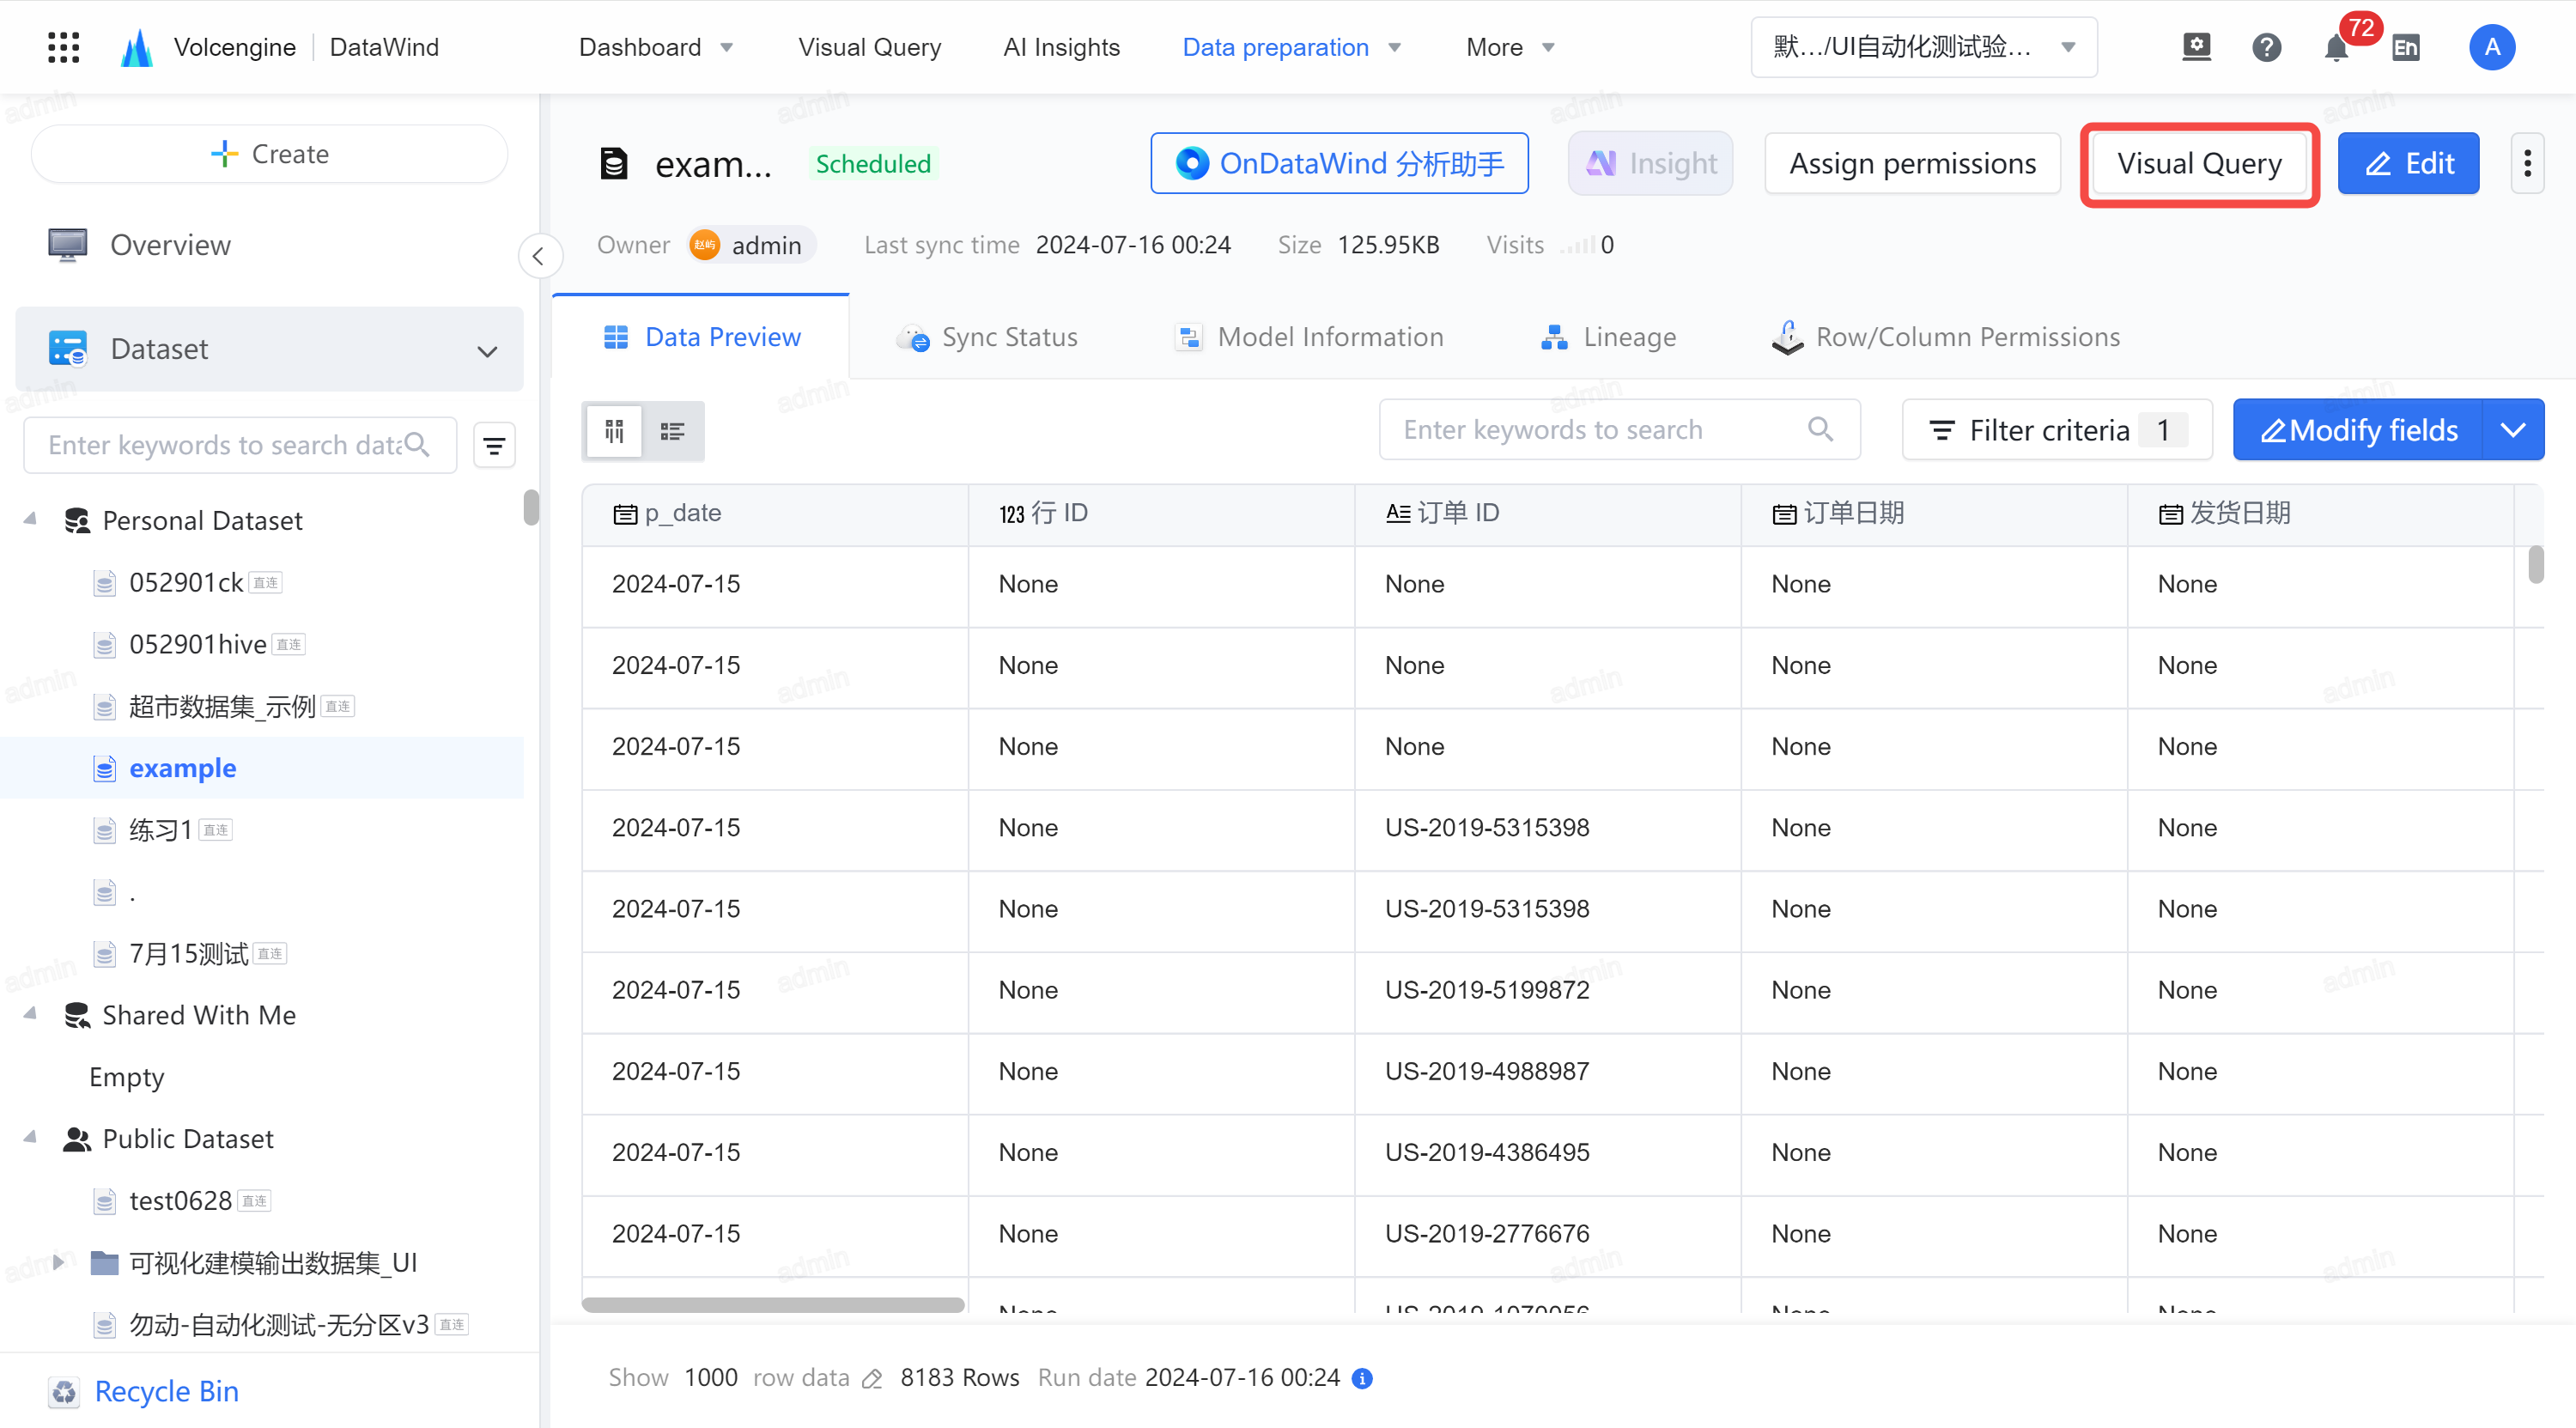Click the Visits bar chart indicator
Viewport: 2576px width, 1428px height.
pos(1577,245)
